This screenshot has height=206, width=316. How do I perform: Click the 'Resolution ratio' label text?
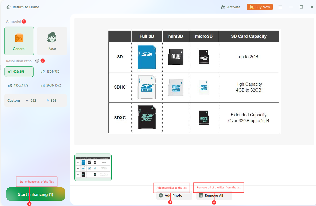(19, 61)
